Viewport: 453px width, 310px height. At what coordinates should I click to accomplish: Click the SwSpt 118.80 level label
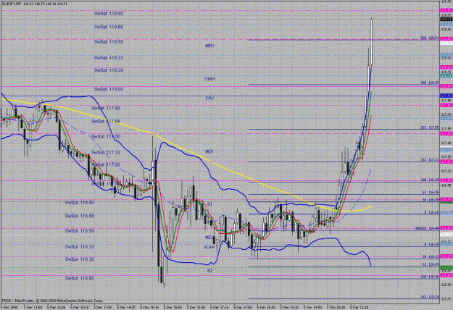tap(109, 14)
